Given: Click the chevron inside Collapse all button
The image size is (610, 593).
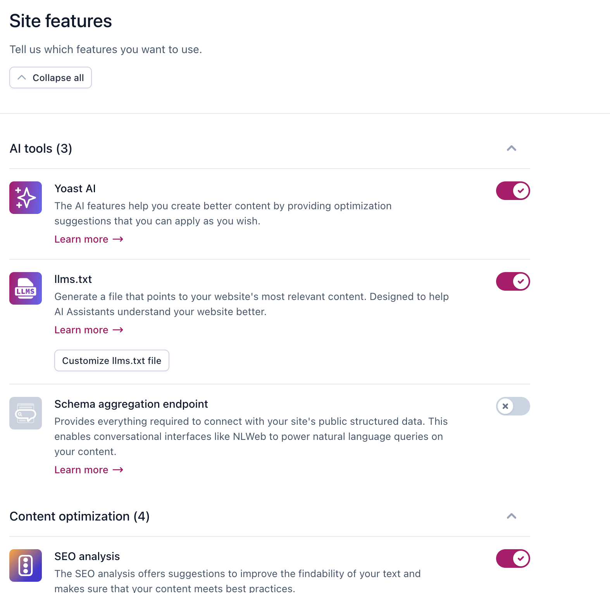Looking at the screenshot, I should (x=22, y=78).
